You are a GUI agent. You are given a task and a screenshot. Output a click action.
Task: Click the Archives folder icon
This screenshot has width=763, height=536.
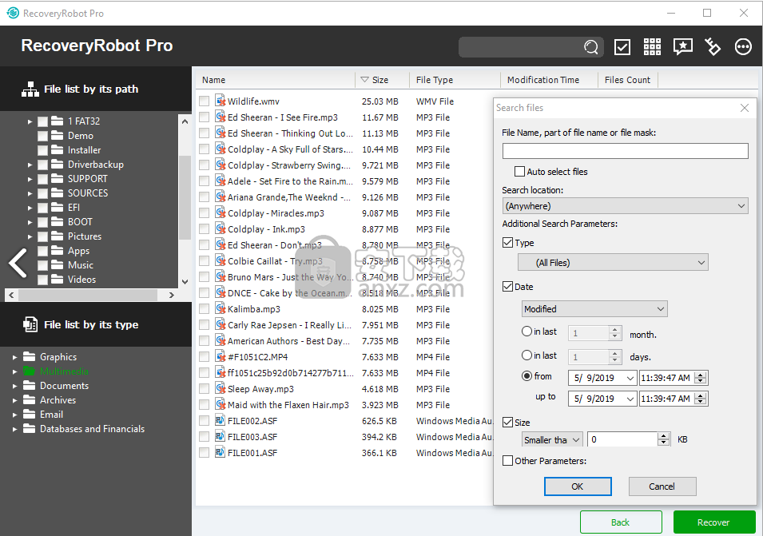[30, 400]
